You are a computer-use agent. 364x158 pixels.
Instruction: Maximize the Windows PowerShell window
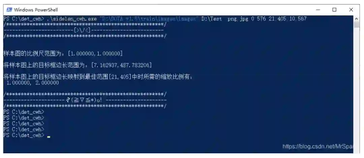334,10
